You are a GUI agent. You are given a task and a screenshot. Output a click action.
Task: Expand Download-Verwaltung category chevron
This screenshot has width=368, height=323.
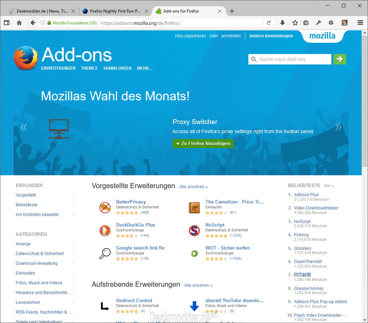[x=73, y=263]
